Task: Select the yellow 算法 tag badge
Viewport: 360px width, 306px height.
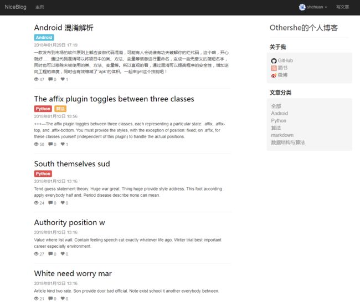Action: pyautogui.click(x=60, y=109)
